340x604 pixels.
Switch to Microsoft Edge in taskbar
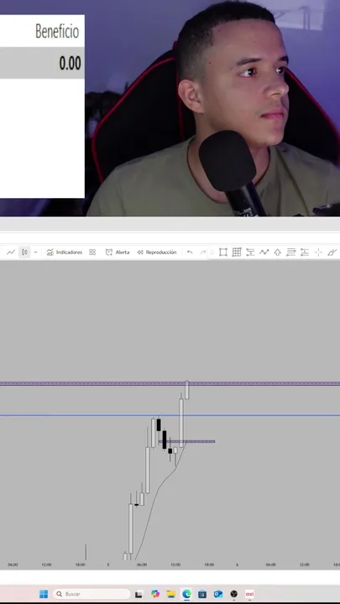coord(186,594)
